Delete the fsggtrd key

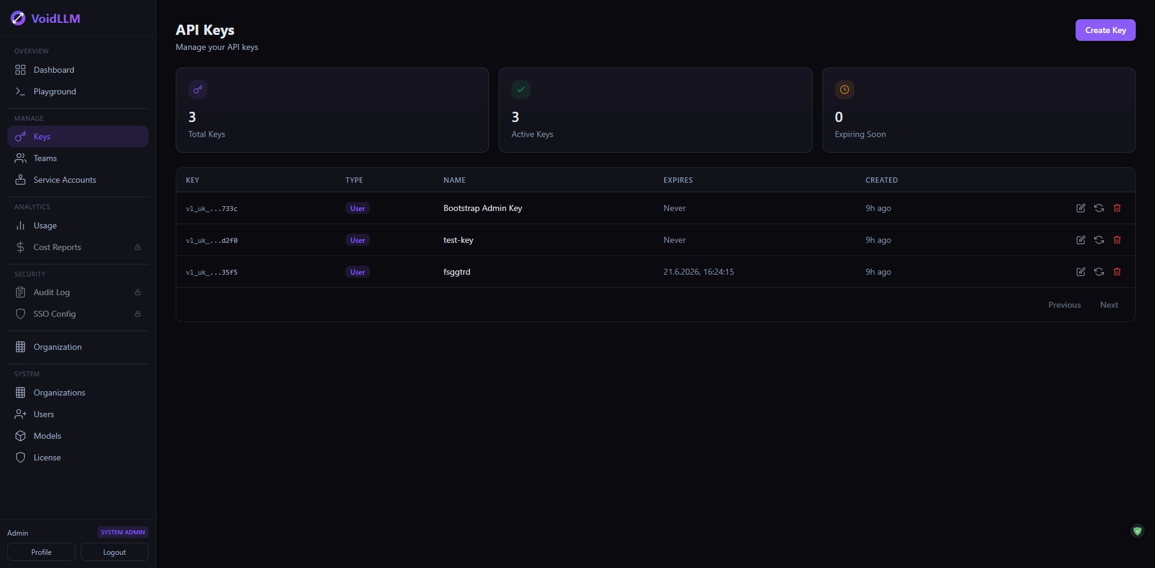click(x=1117, y=272)
